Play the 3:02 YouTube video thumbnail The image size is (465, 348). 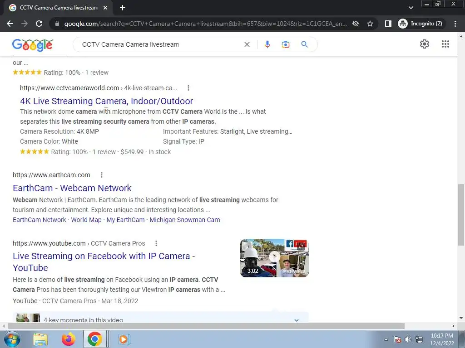tap(274, 258)
